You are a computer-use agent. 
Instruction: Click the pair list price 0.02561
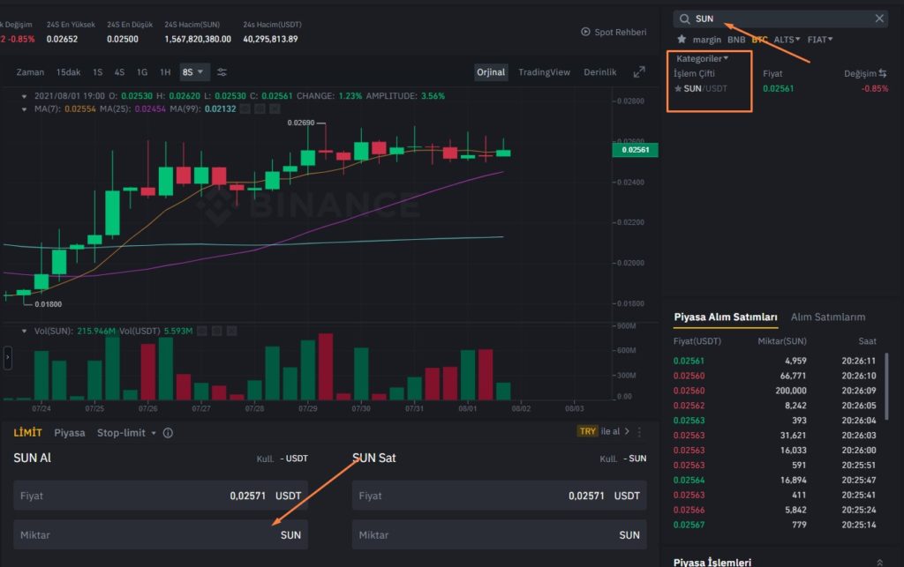click(x=779, y=89)
